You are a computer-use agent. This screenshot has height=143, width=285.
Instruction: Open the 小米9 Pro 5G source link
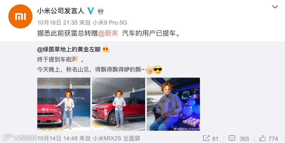110,23
